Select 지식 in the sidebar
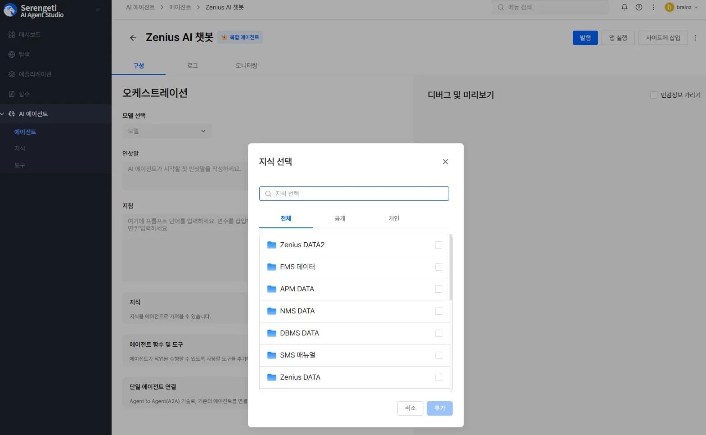This screenshot has width=706, height=435. click(x=20, y=149)
